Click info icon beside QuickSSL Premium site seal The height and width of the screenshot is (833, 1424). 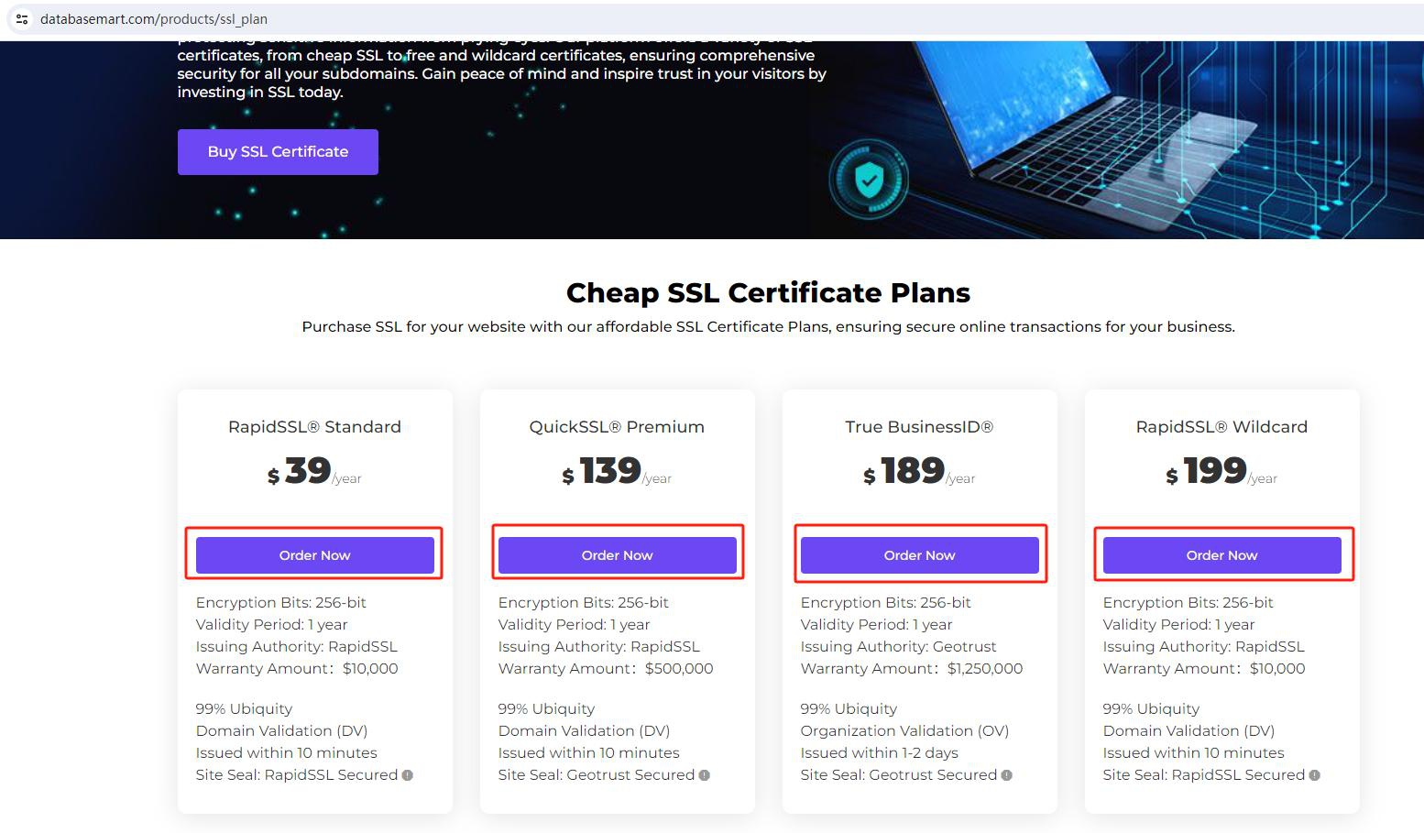click(705, 775)
